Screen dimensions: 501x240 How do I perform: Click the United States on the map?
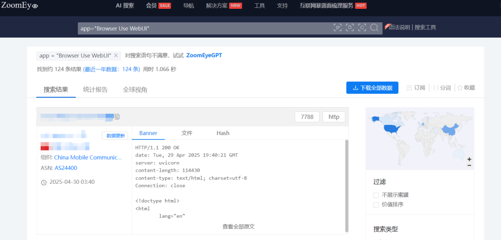(x=391, y=129)
